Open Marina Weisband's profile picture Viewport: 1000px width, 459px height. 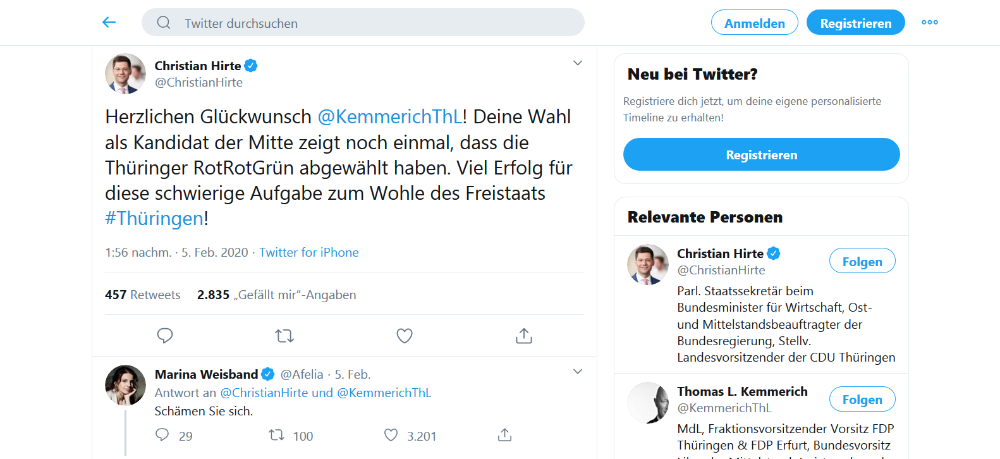(x=125, y=385)
